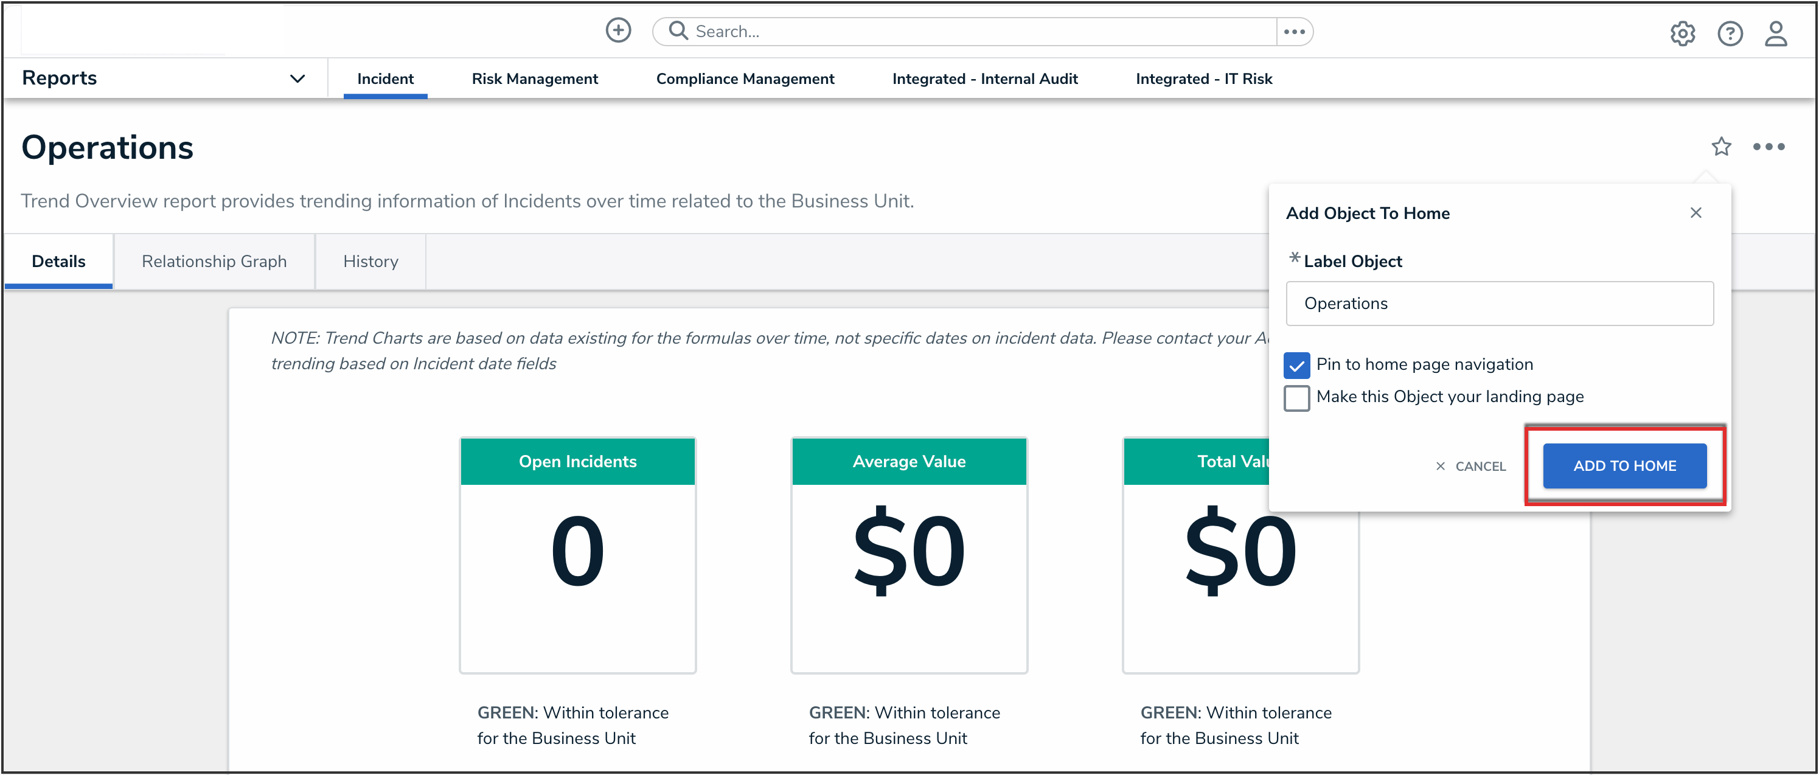Click the search magnifier icon
This screenshot has width=1819, height=775.
pyautogui.click(x=678, y=31)
